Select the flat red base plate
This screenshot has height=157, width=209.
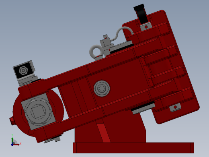(x=133, y=148)
